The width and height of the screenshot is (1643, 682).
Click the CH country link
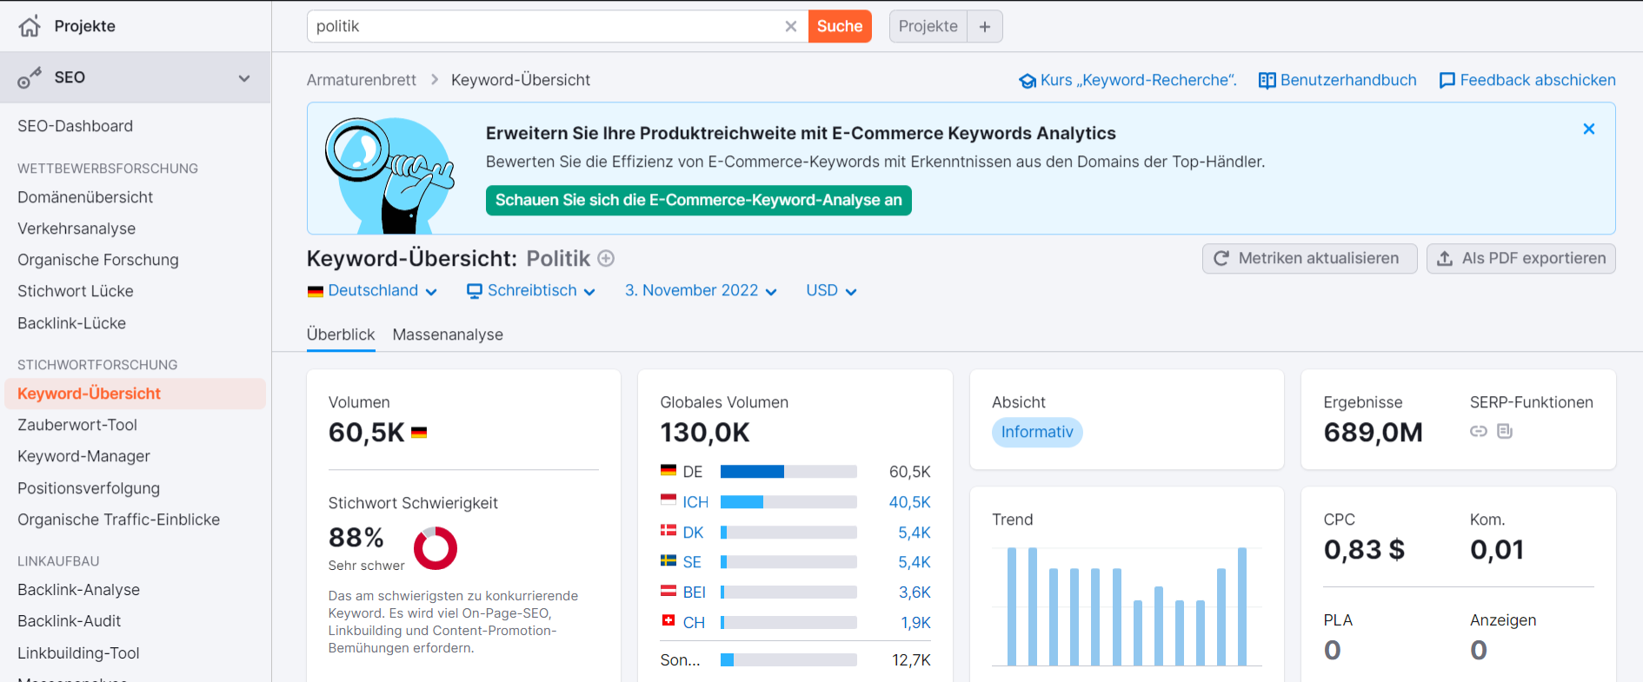(x=694, y=623)
